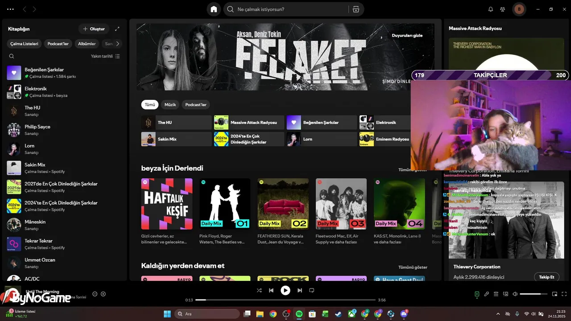571x321 pixels.
Task: Toggle the play queue panel
Action: click(x=496, y=294)
